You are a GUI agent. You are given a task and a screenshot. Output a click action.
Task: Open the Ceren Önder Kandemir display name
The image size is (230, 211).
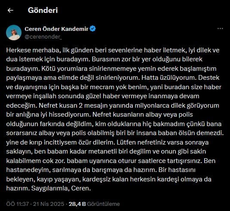coord(56,29)
